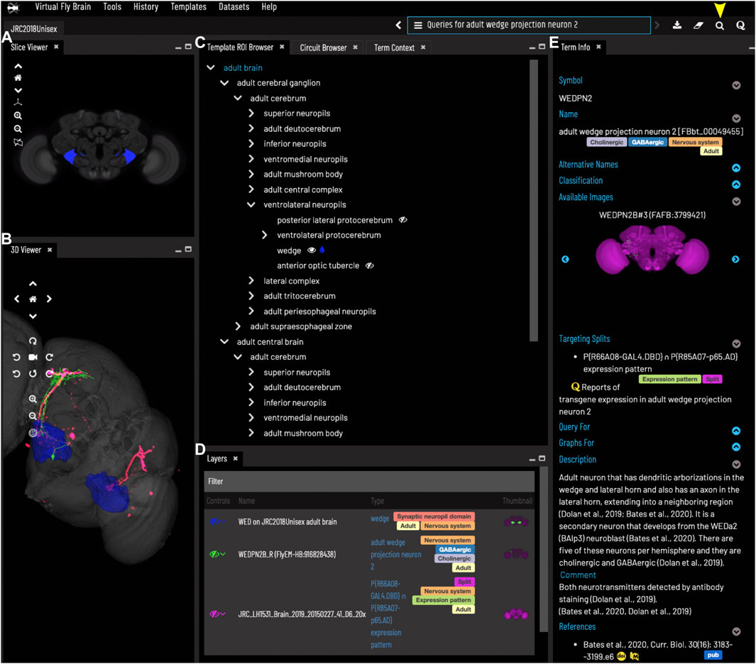Open the DOI icon of the Bates reference
756x664 pixels.
coord(622,656)
